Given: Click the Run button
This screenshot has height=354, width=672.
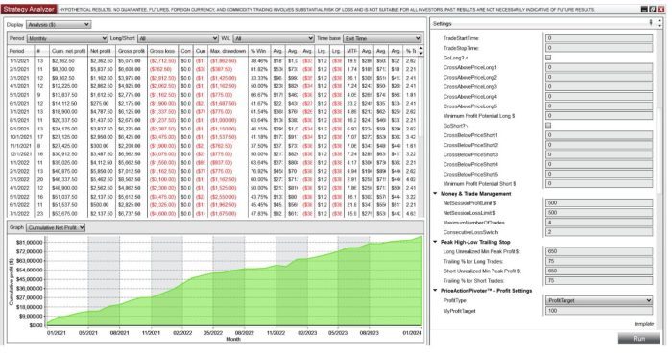Looking at the screenshot, I should pos(638,338).
